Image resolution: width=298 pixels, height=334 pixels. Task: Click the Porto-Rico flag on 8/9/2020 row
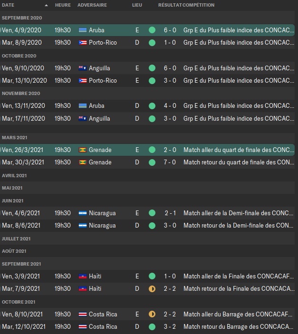point(83,42)
